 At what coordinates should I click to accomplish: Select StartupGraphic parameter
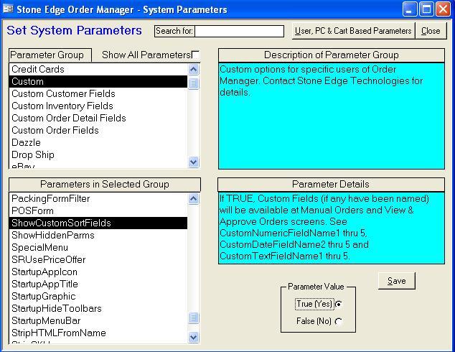[x=98, y=296]
